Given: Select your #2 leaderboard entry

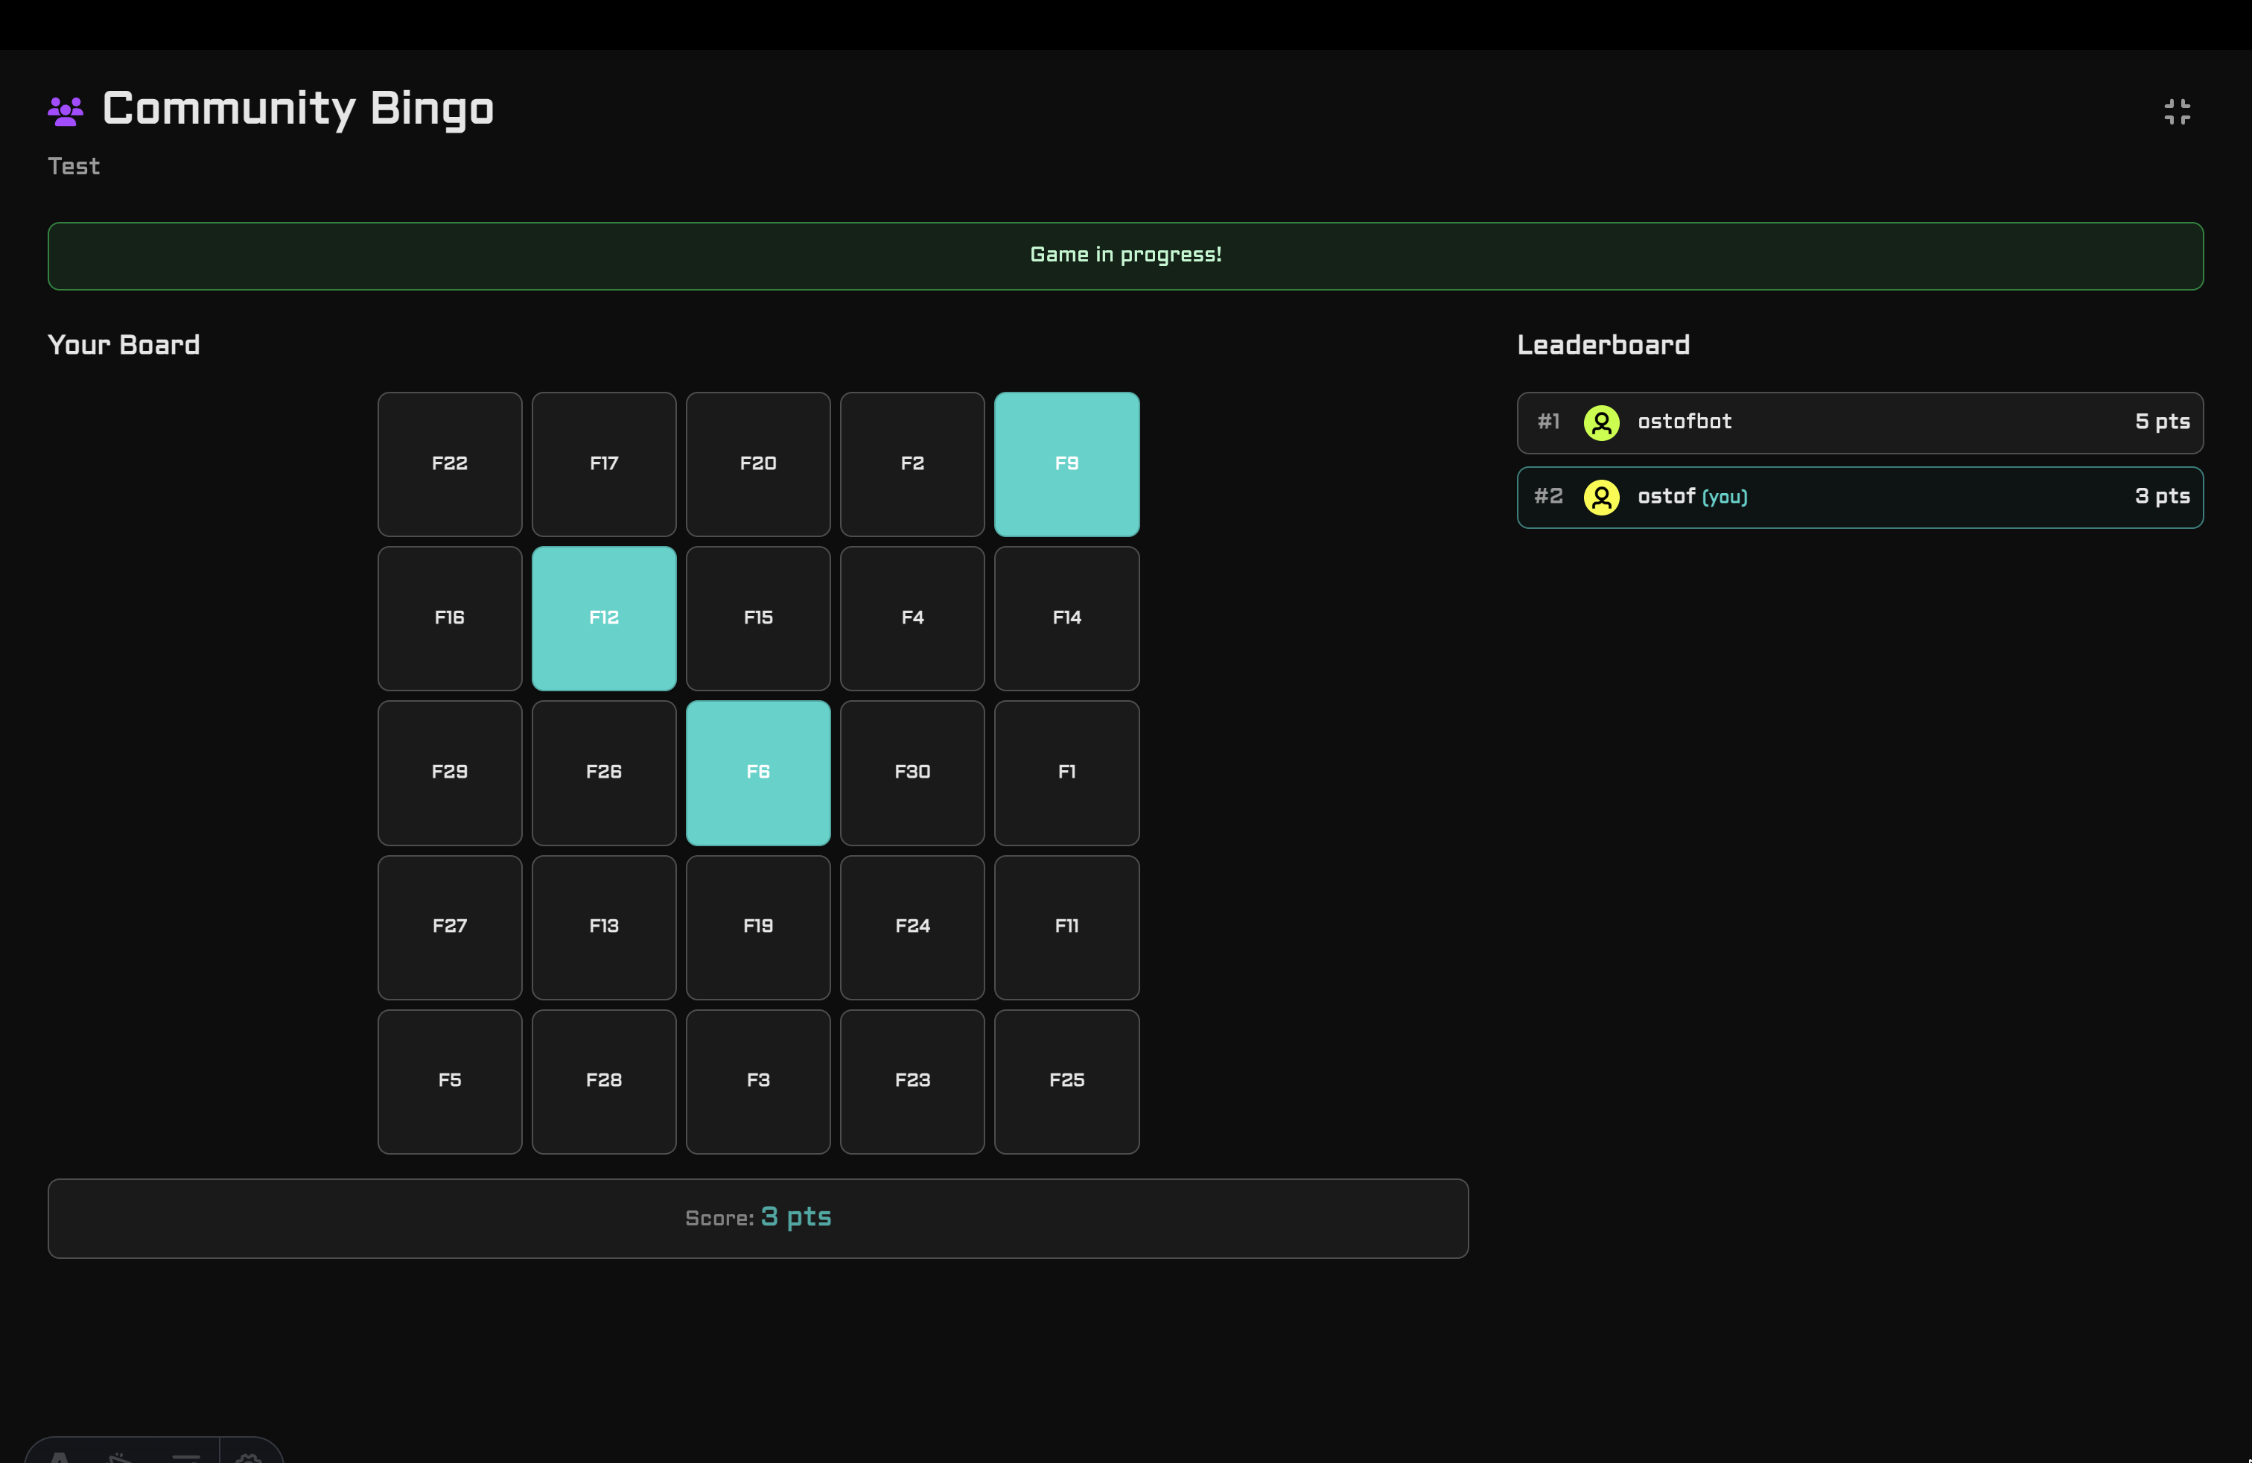Looking at the screenshot, I should (x=1860, y=497).
